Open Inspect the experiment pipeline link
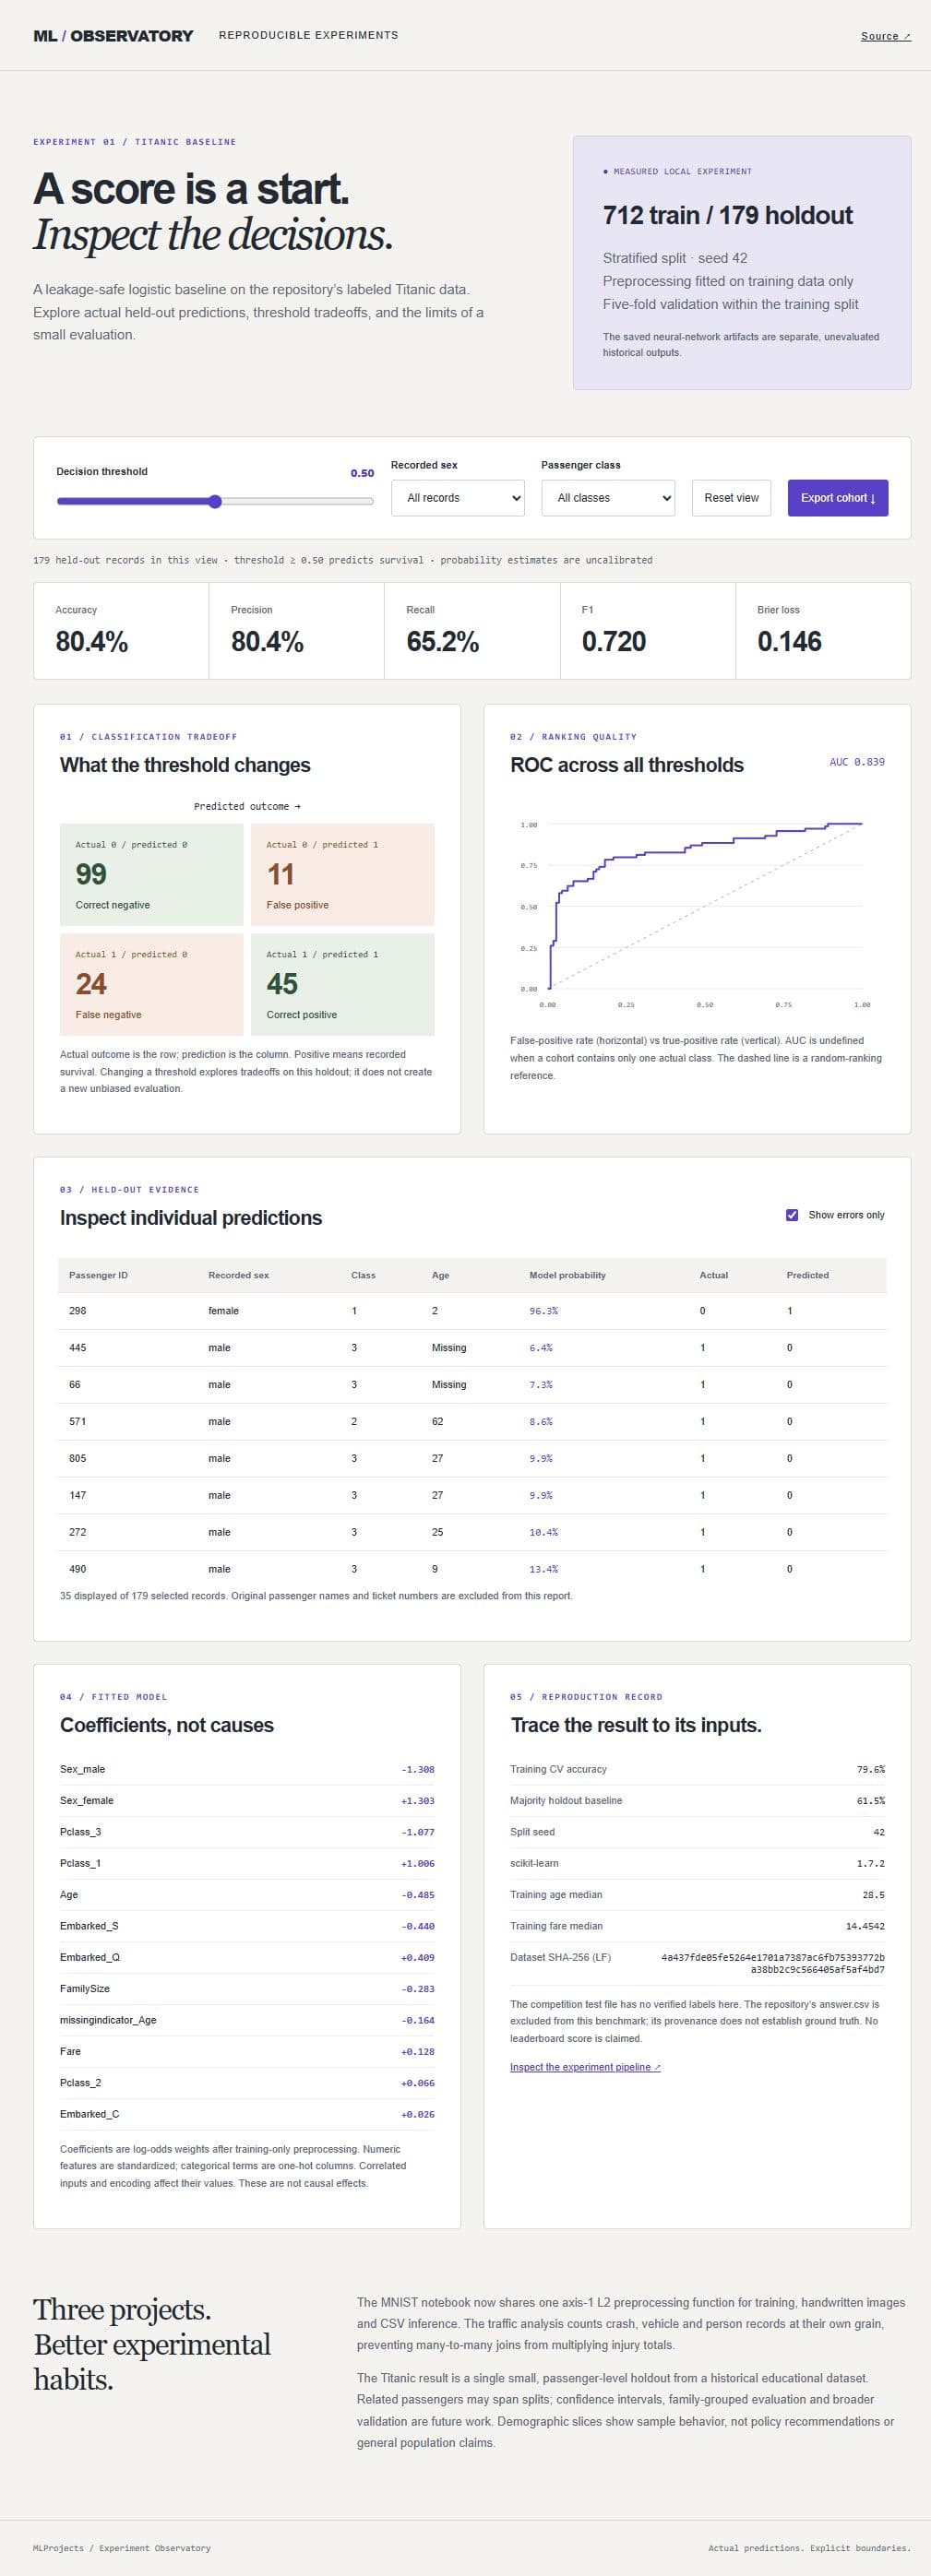Image resolution: width=931 pixels, height=2576 pixels. pyautogui.click(x=585, y=2067)
